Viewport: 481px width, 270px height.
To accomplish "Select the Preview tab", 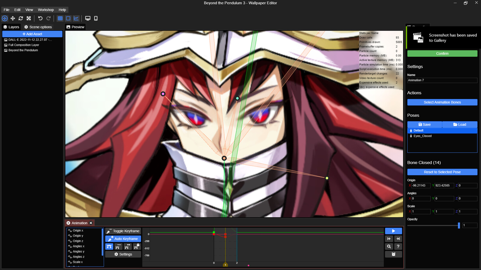I will (75, 27).
